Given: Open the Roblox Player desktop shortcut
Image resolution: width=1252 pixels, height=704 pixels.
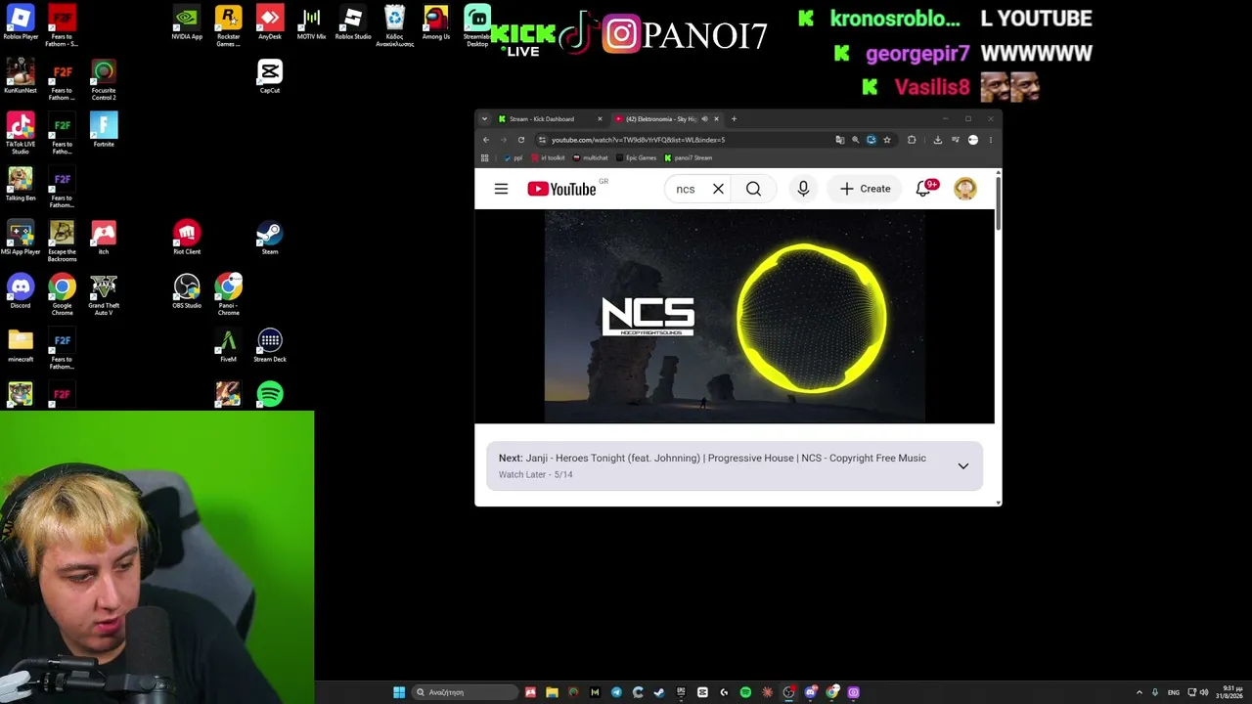Looking at the screenshot, I should [21, 23].
